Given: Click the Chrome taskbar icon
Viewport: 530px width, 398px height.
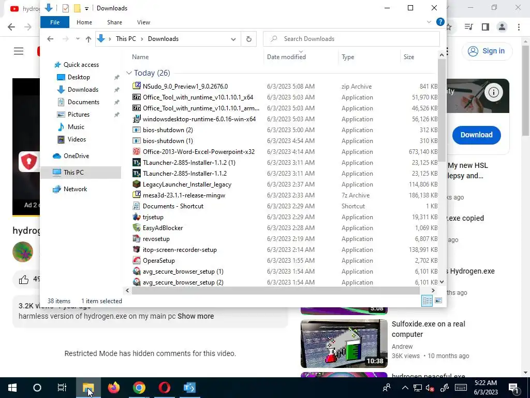Looking at the screenshot, I should click(x=139, y=388).
